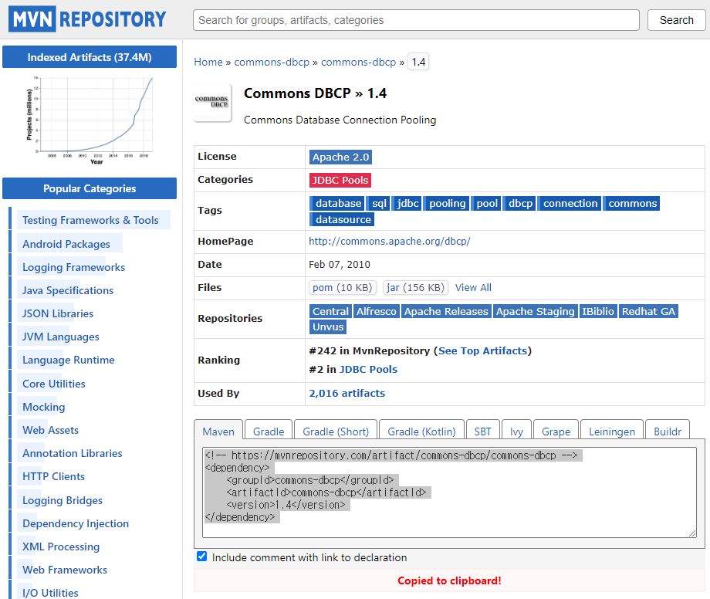Viewport: 710px width, 599px height.
Task: Open the indexed artifacts growth chart
Action: (90, 120)
